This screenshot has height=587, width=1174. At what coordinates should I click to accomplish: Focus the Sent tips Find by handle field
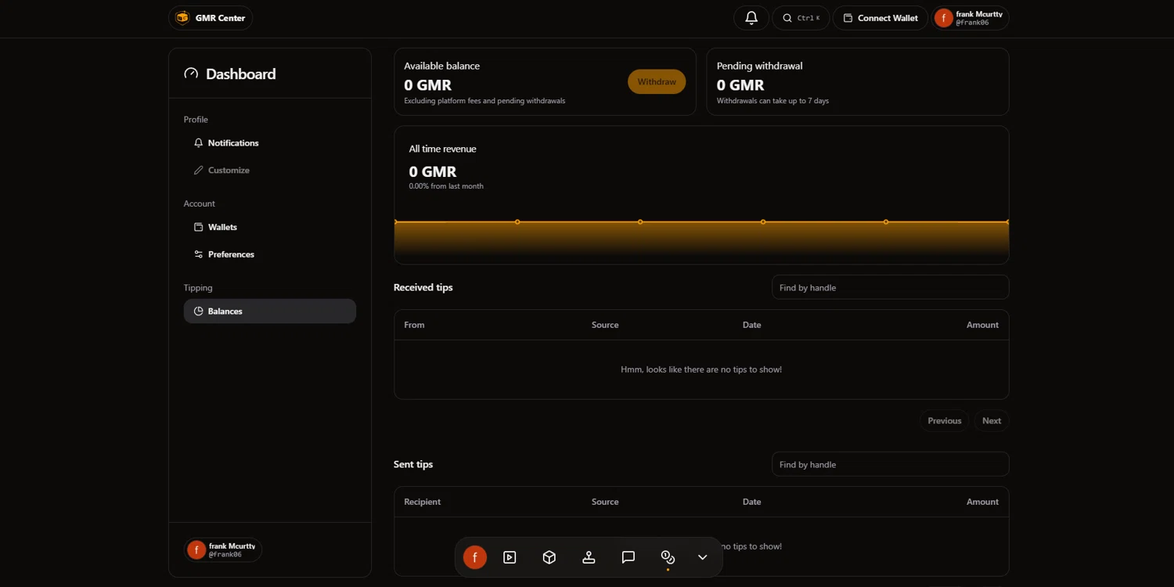pyautogui.click(x=891, y=464)
